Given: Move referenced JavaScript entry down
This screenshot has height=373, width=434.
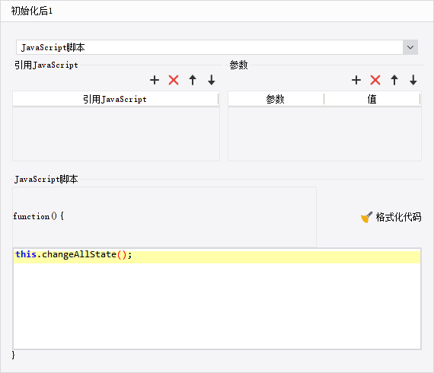Looking at the screenshot, I should point(212,80).
